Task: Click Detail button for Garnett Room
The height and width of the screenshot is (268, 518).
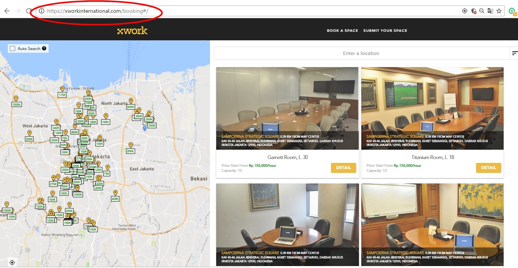Action: coord(343,168)
